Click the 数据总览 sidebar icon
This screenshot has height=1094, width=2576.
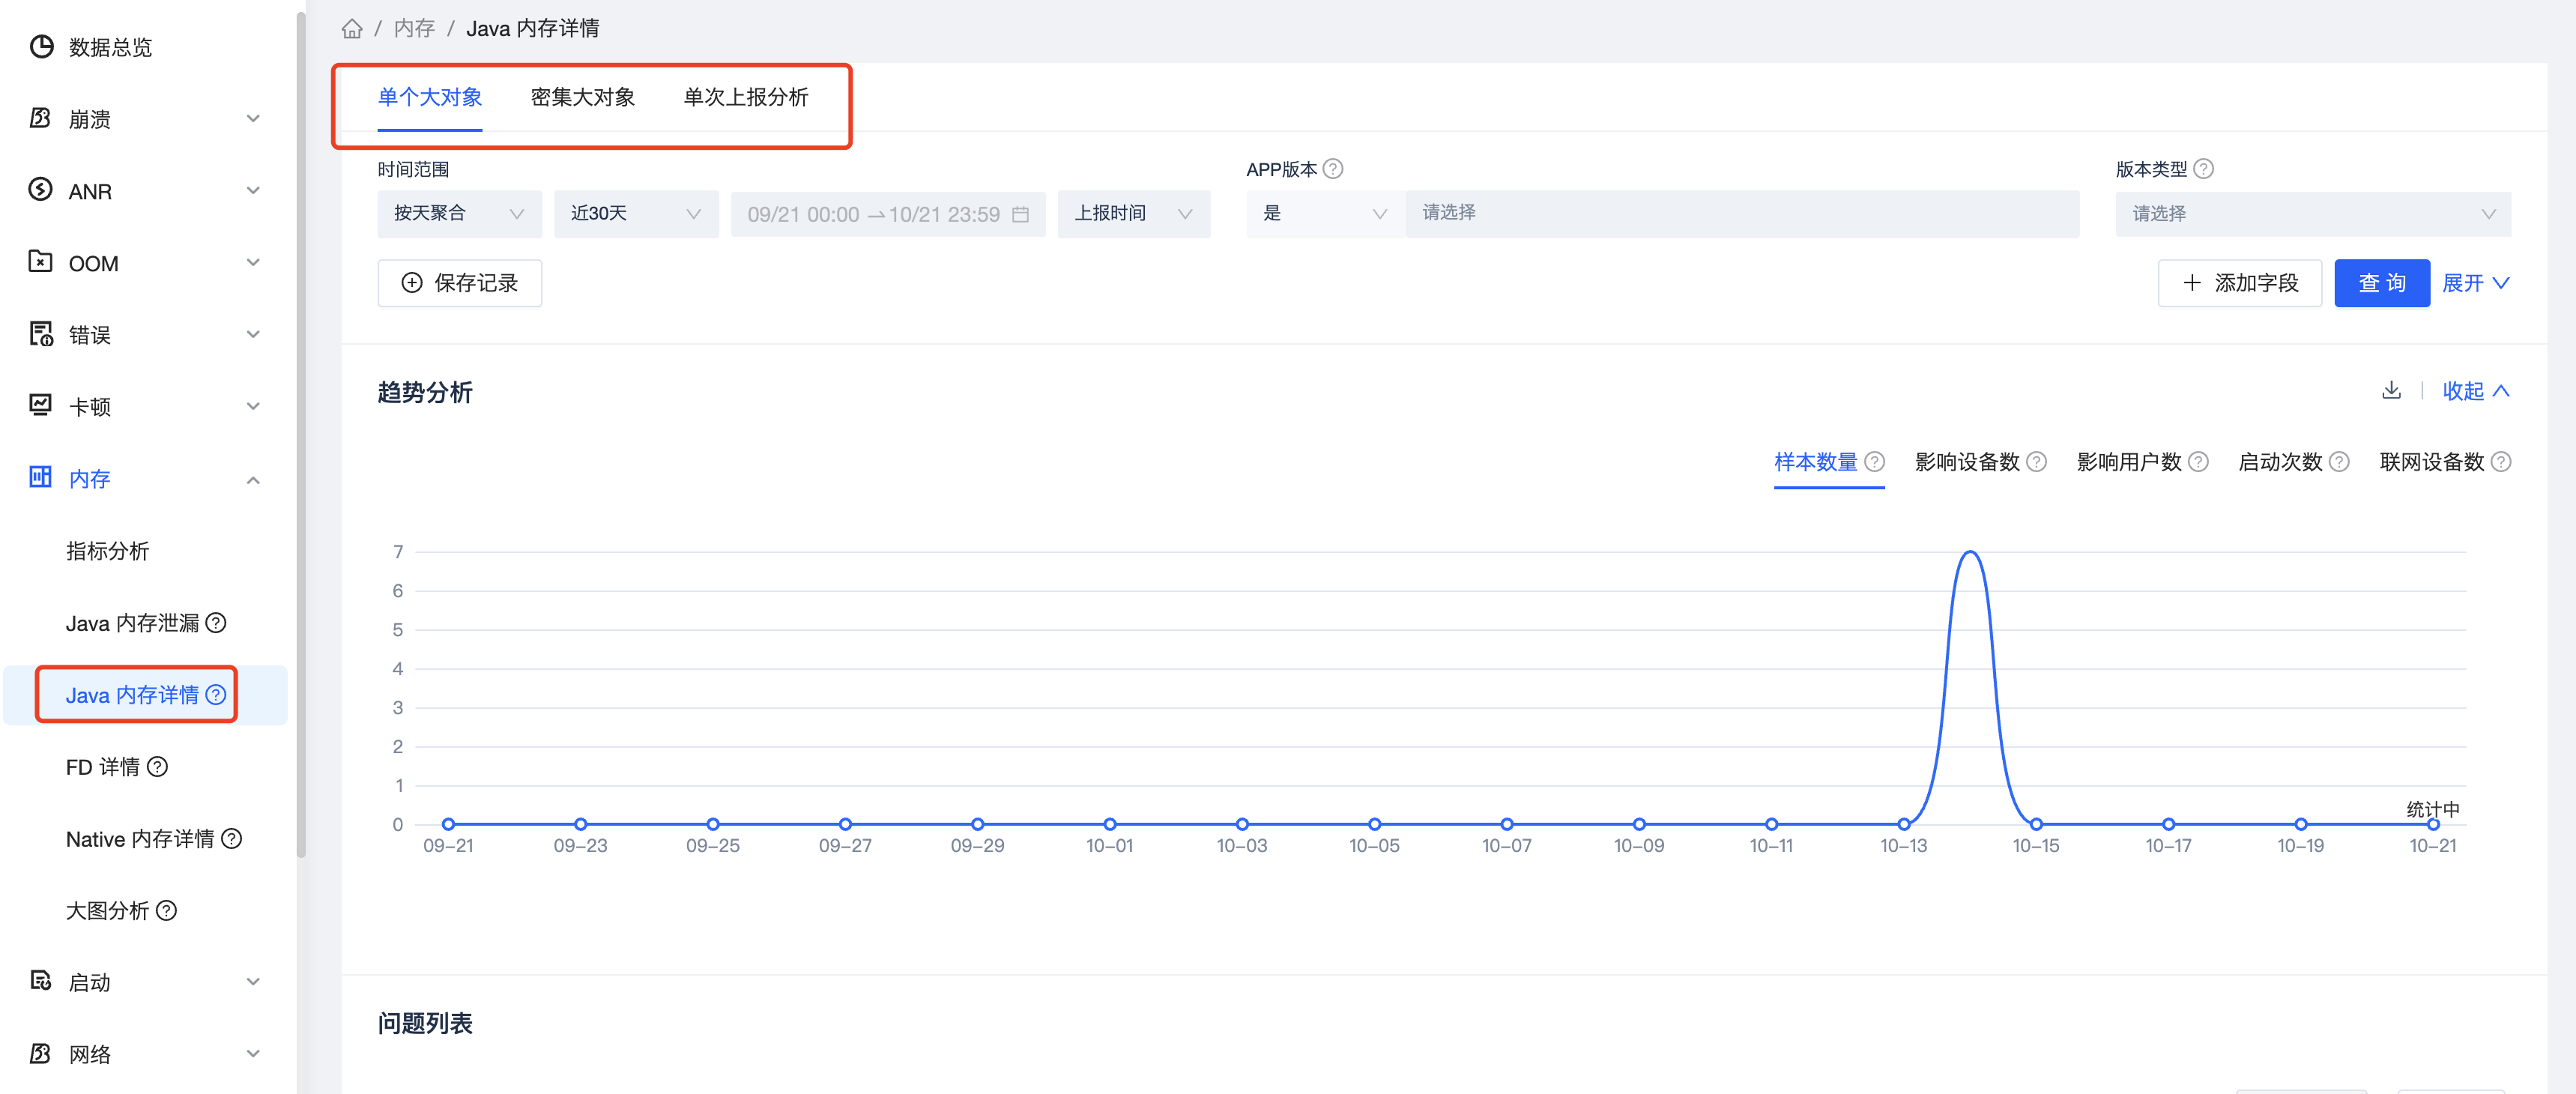click(41, 46)
